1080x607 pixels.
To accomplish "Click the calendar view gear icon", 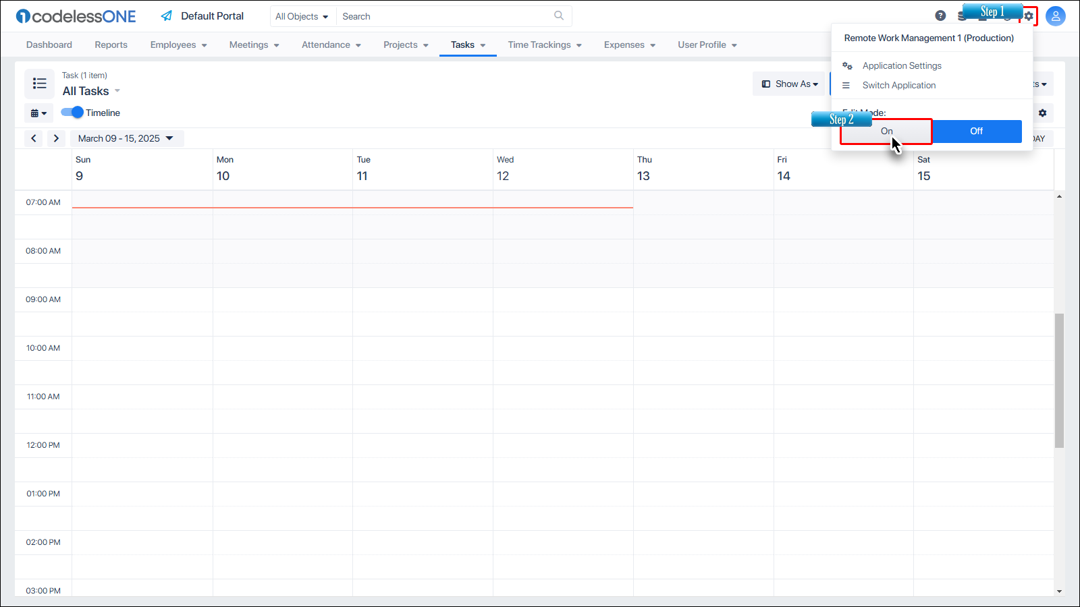I will (1042, 113).
